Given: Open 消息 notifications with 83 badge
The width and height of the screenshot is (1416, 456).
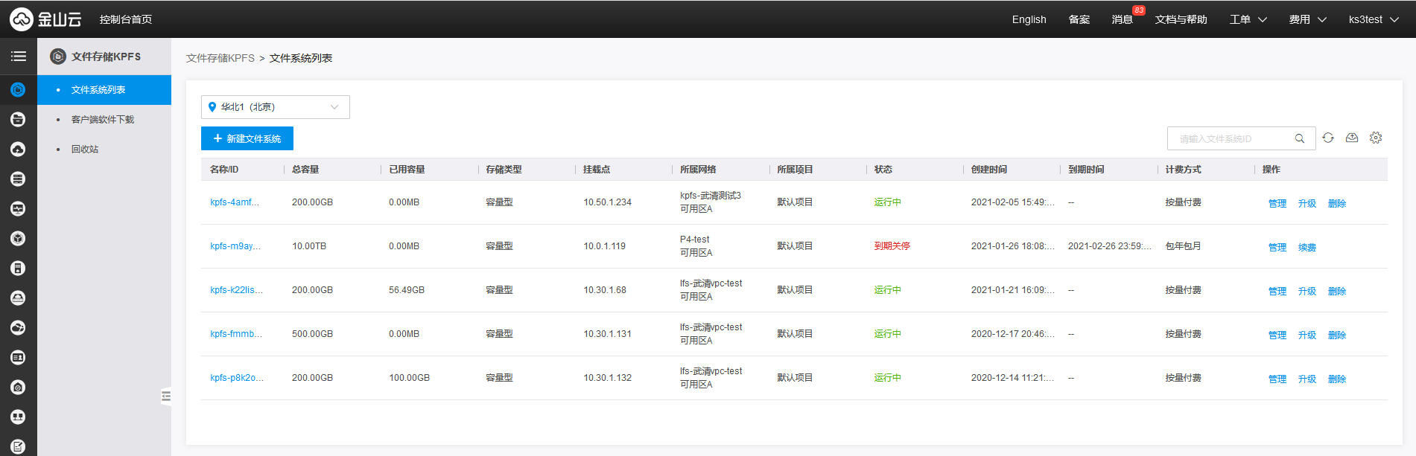Looking at the screenshot, I should point(1123,19).
